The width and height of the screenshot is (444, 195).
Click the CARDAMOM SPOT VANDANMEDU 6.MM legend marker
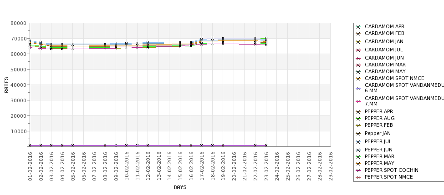point(358,88)
